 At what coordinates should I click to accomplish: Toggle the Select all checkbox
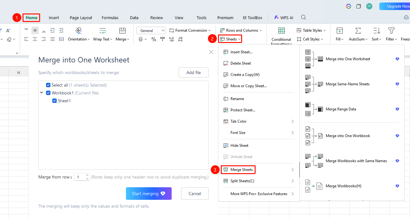(x=48, y=85)
